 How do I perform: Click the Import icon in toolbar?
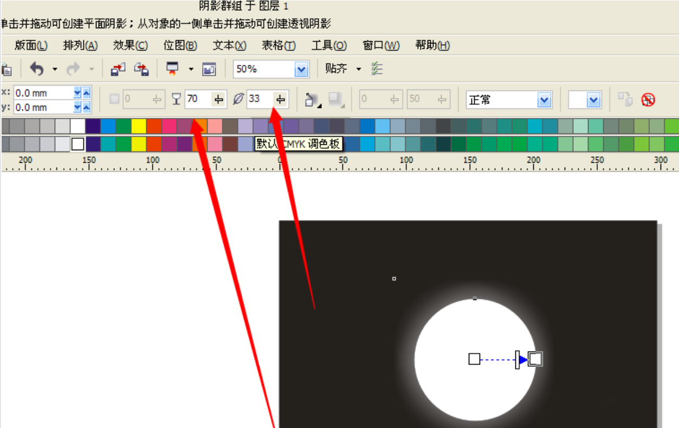click(118, 69)
